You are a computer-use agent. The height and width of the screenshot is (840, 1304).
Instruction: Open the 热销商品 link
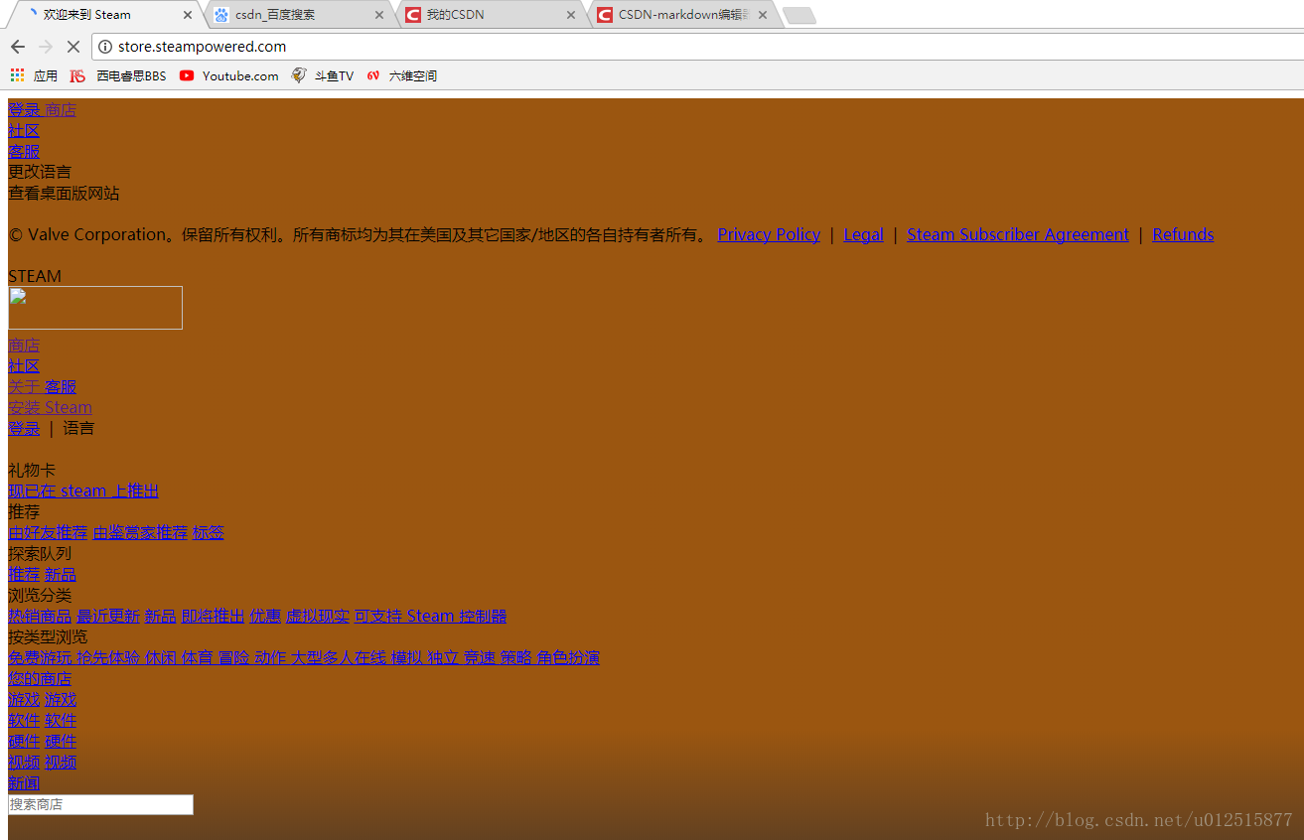(x=40, y=616)
